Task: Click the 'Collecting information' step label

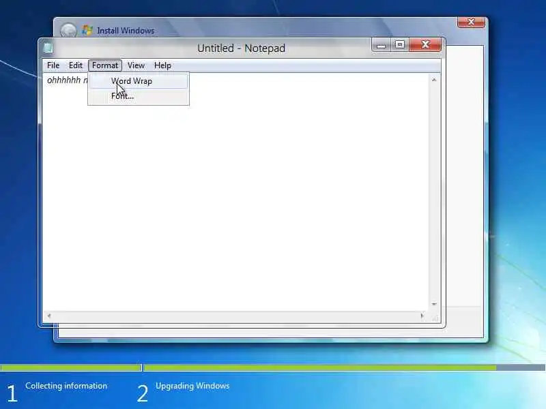Action: 66,386
